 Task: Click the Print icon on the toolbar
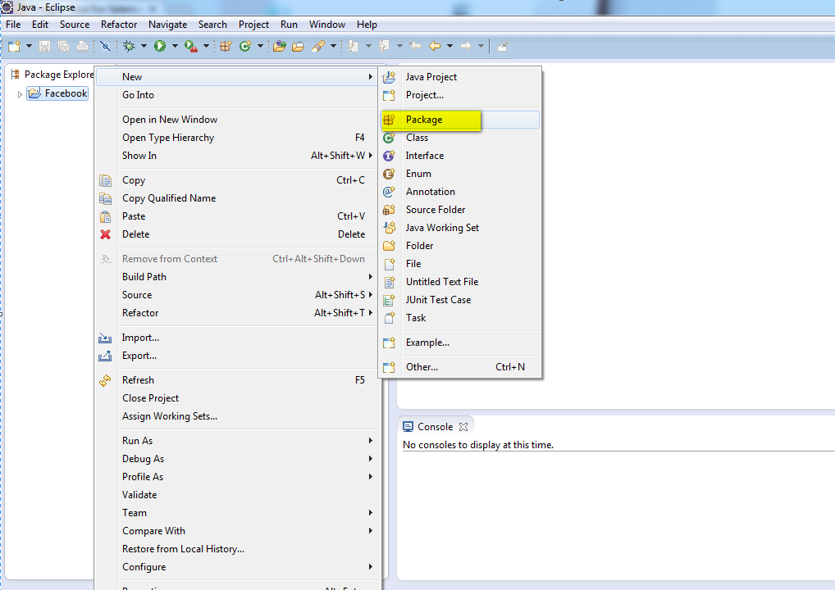[82, 46]
